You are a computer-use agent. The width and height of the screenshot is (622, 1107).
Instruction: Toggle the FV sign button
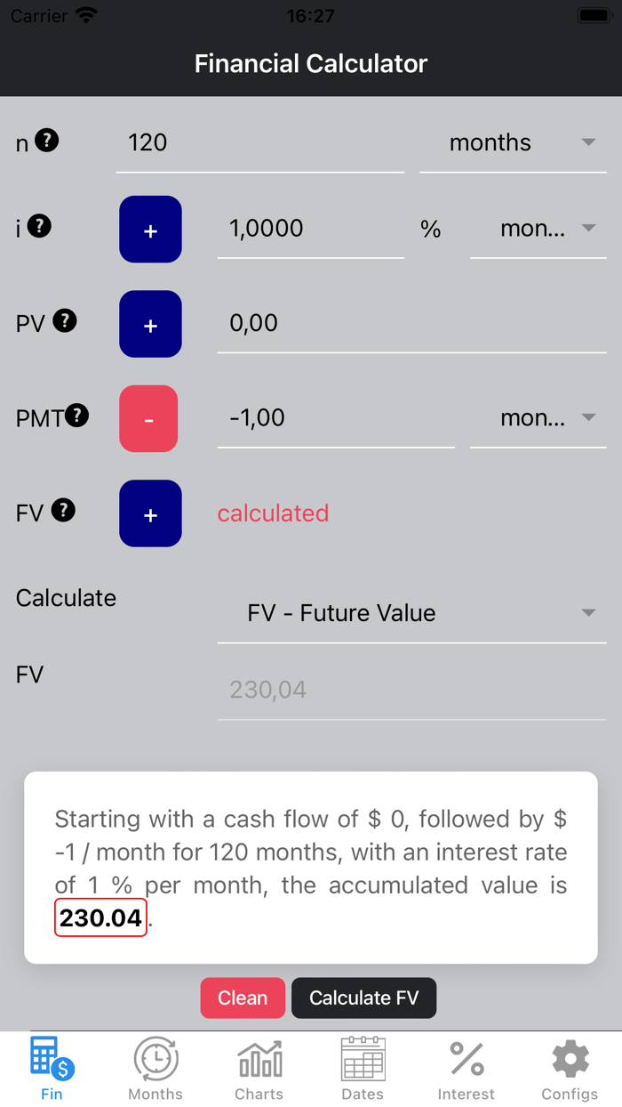(150, 513)
